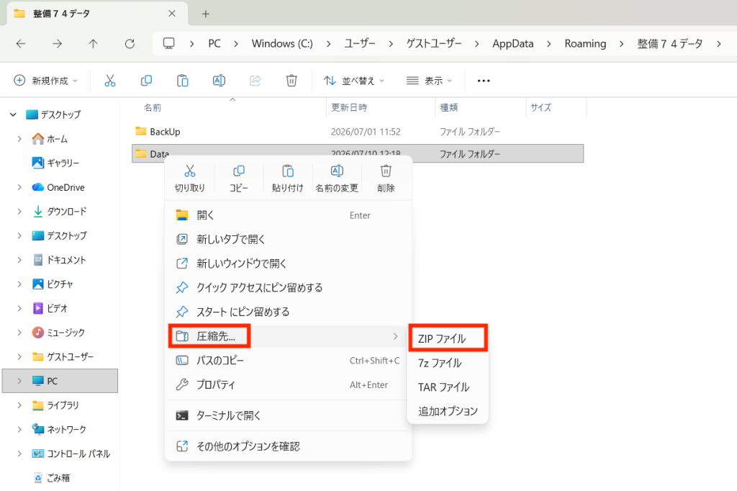
Task: Select 7z ファイル in submenu
Action: (448, 363)
